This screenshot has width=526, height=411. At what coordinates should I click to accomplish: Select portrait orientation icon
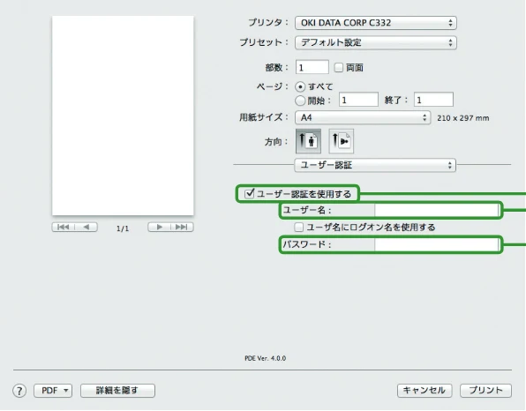(308, 141)
